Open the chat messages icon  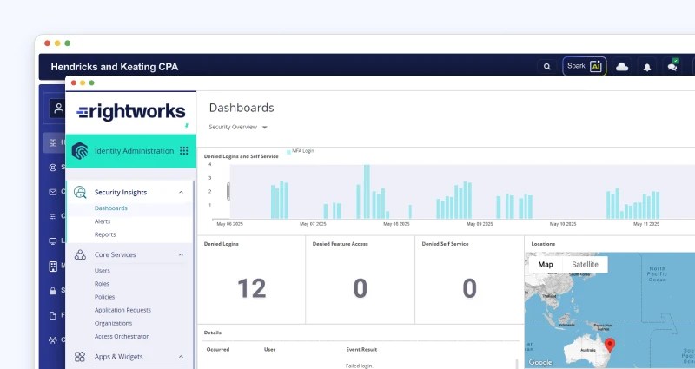(672, 67)
